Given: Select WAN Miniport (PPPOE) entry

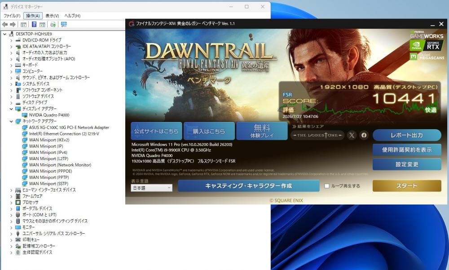Looking at the screenshot, I should point(50,171).
